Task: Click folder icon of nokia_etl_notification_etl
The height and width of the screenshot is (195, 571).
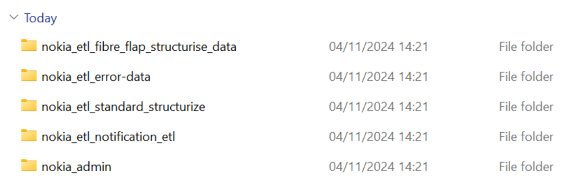Action: point(29,135)
